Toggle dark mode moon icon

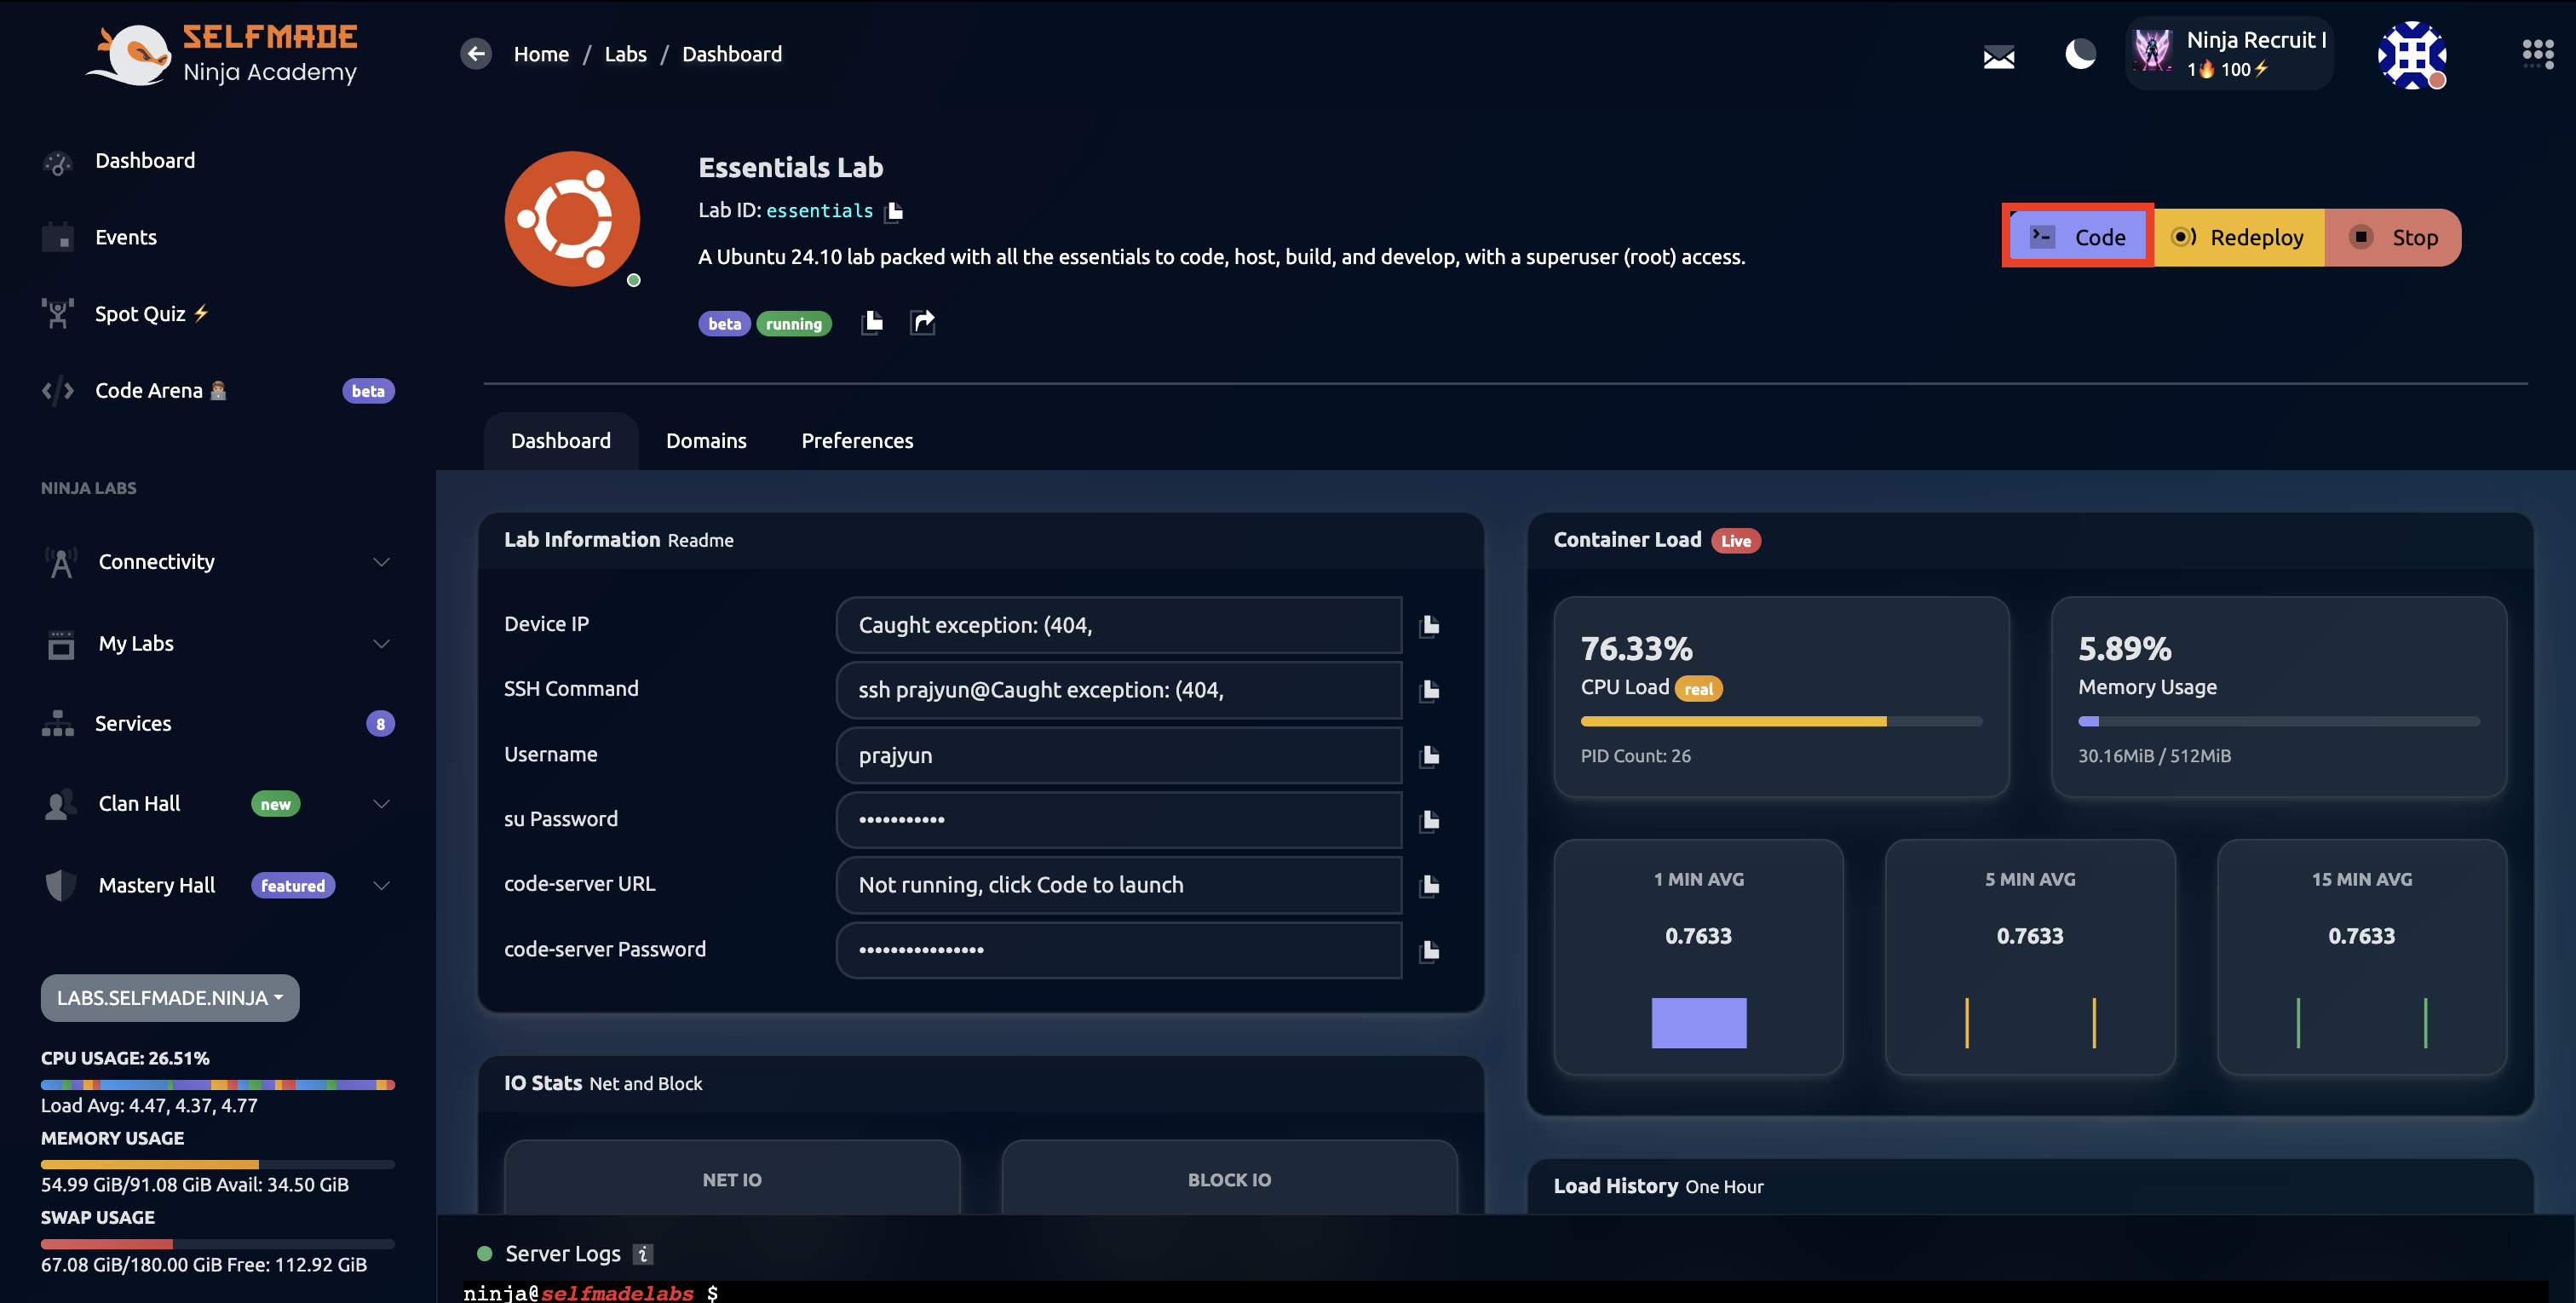2080,54
